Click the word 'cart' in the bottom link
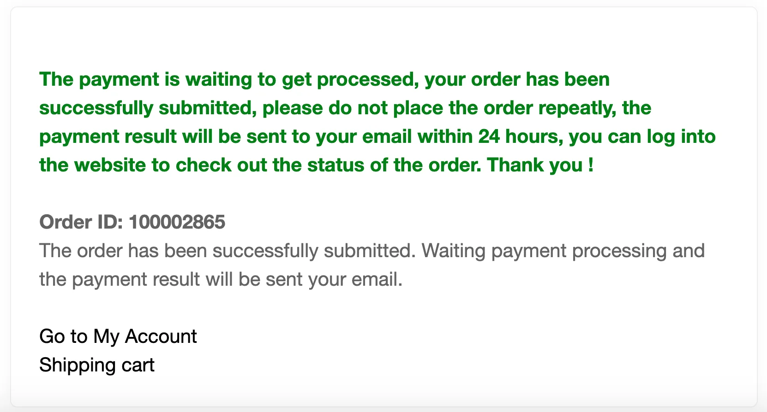Image resolution: width=767 pixels, height=412 pixels. tap(138, 365)
